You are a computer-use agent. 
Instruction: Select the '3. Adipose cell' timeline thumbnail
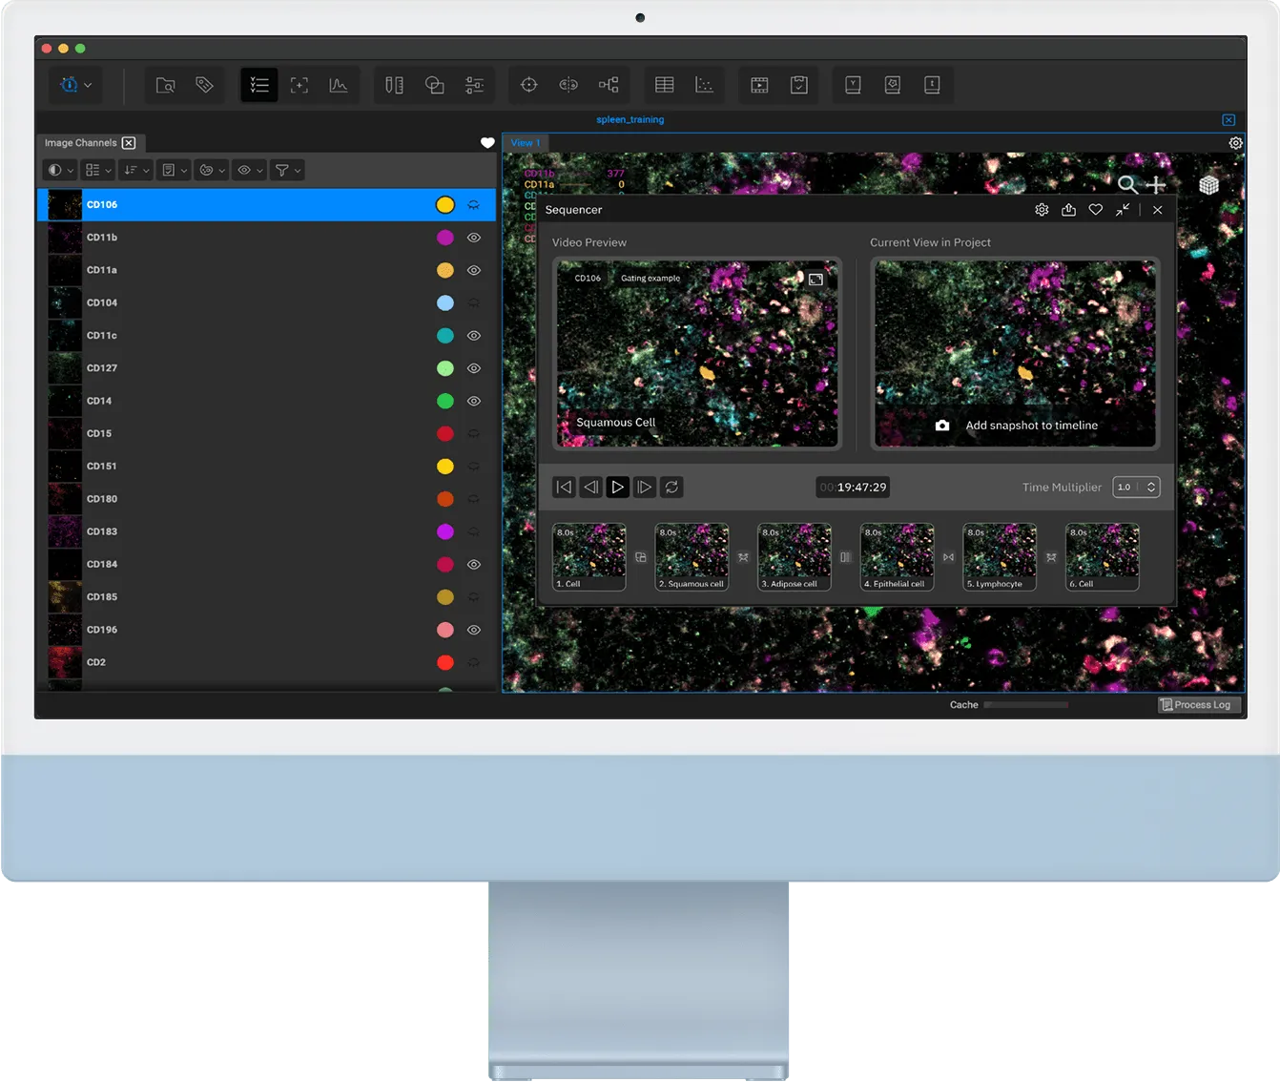pyautogui.click(x=795, y=557)
